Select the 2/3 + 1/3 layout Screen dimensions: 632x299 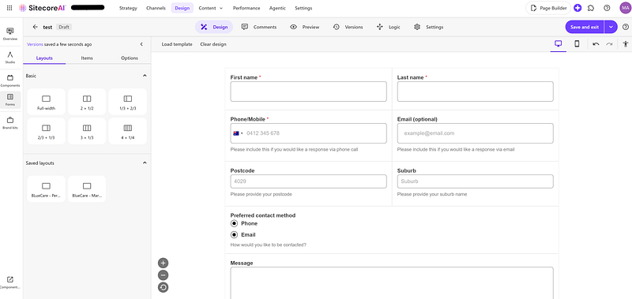click(x=46, y=131)
